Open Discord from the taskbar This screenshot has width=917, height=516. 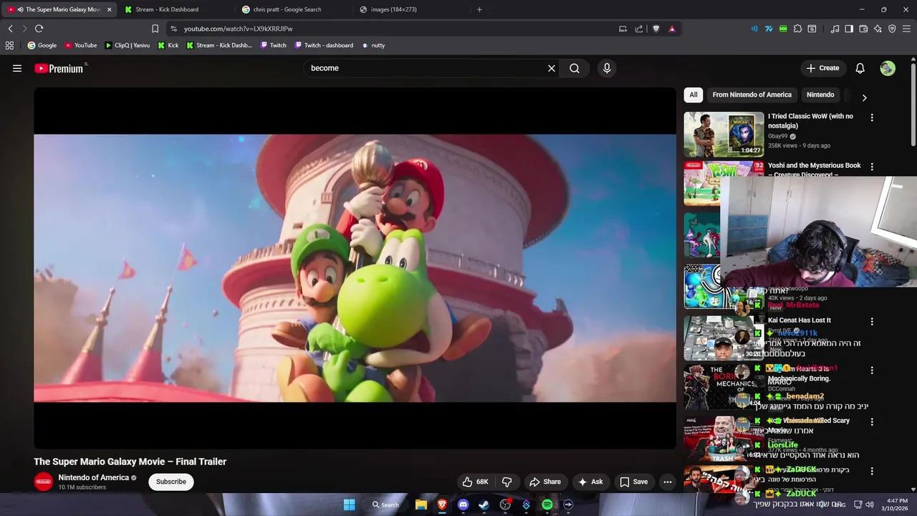click(463, 505)
